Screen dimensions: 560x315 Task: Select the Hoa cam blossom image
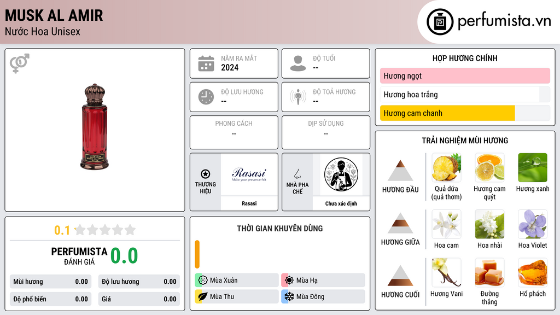[x=446, y=224]
